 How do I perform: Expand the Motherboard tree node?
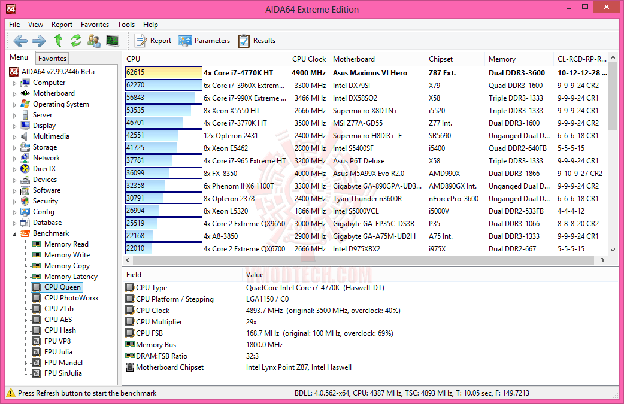coord(15,94)
